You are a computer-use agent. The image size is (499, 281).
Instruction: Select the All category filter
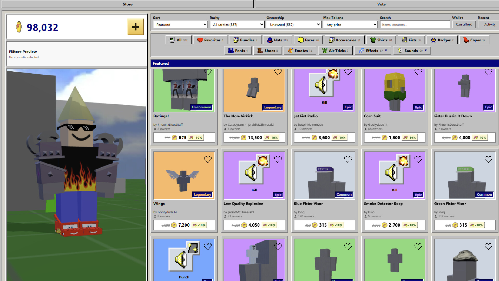[179, 40]
